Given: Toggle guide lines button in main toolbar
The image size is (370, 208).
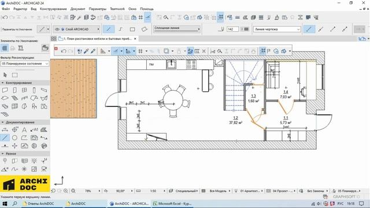Looking at the screenshot, I should tap(148, 17).
